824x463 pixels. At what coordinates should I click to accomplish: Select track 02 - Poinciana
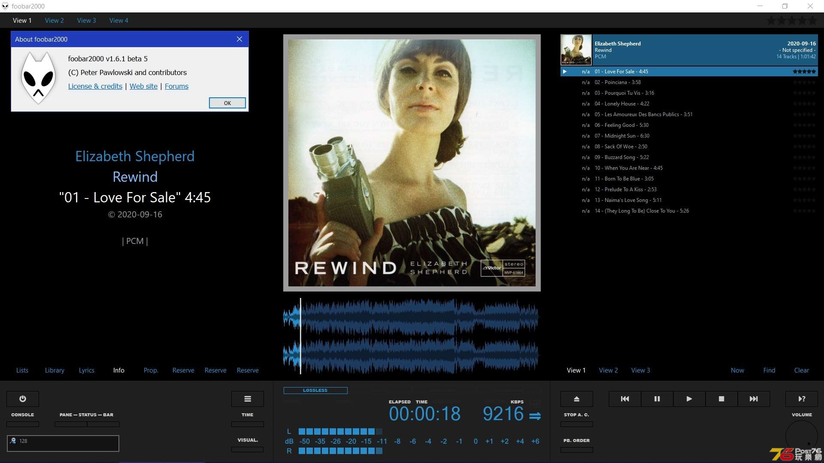coord(689,82)
